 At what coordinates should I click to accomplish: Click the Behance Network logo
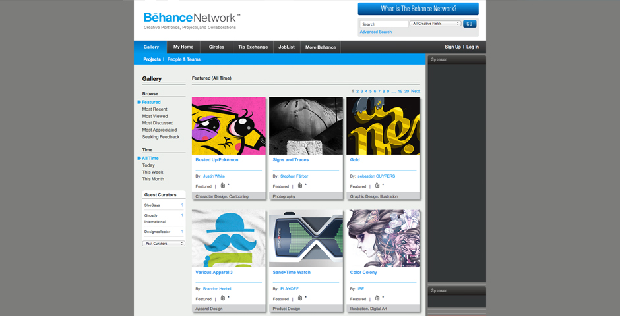[x=192, y=18]
